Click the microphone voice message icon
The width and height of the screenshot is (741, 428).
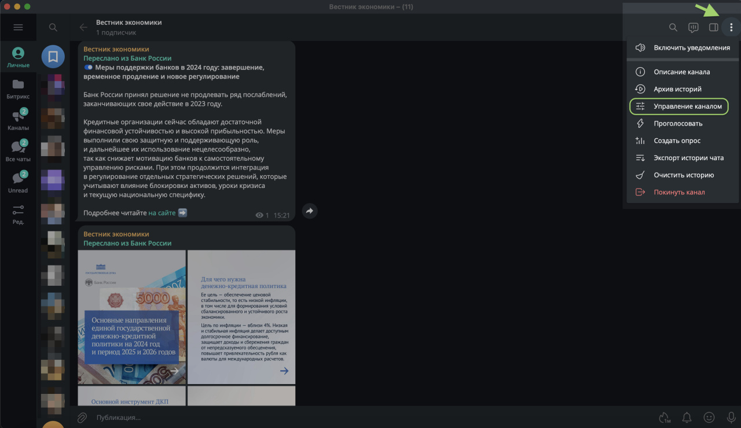point(731,418)
